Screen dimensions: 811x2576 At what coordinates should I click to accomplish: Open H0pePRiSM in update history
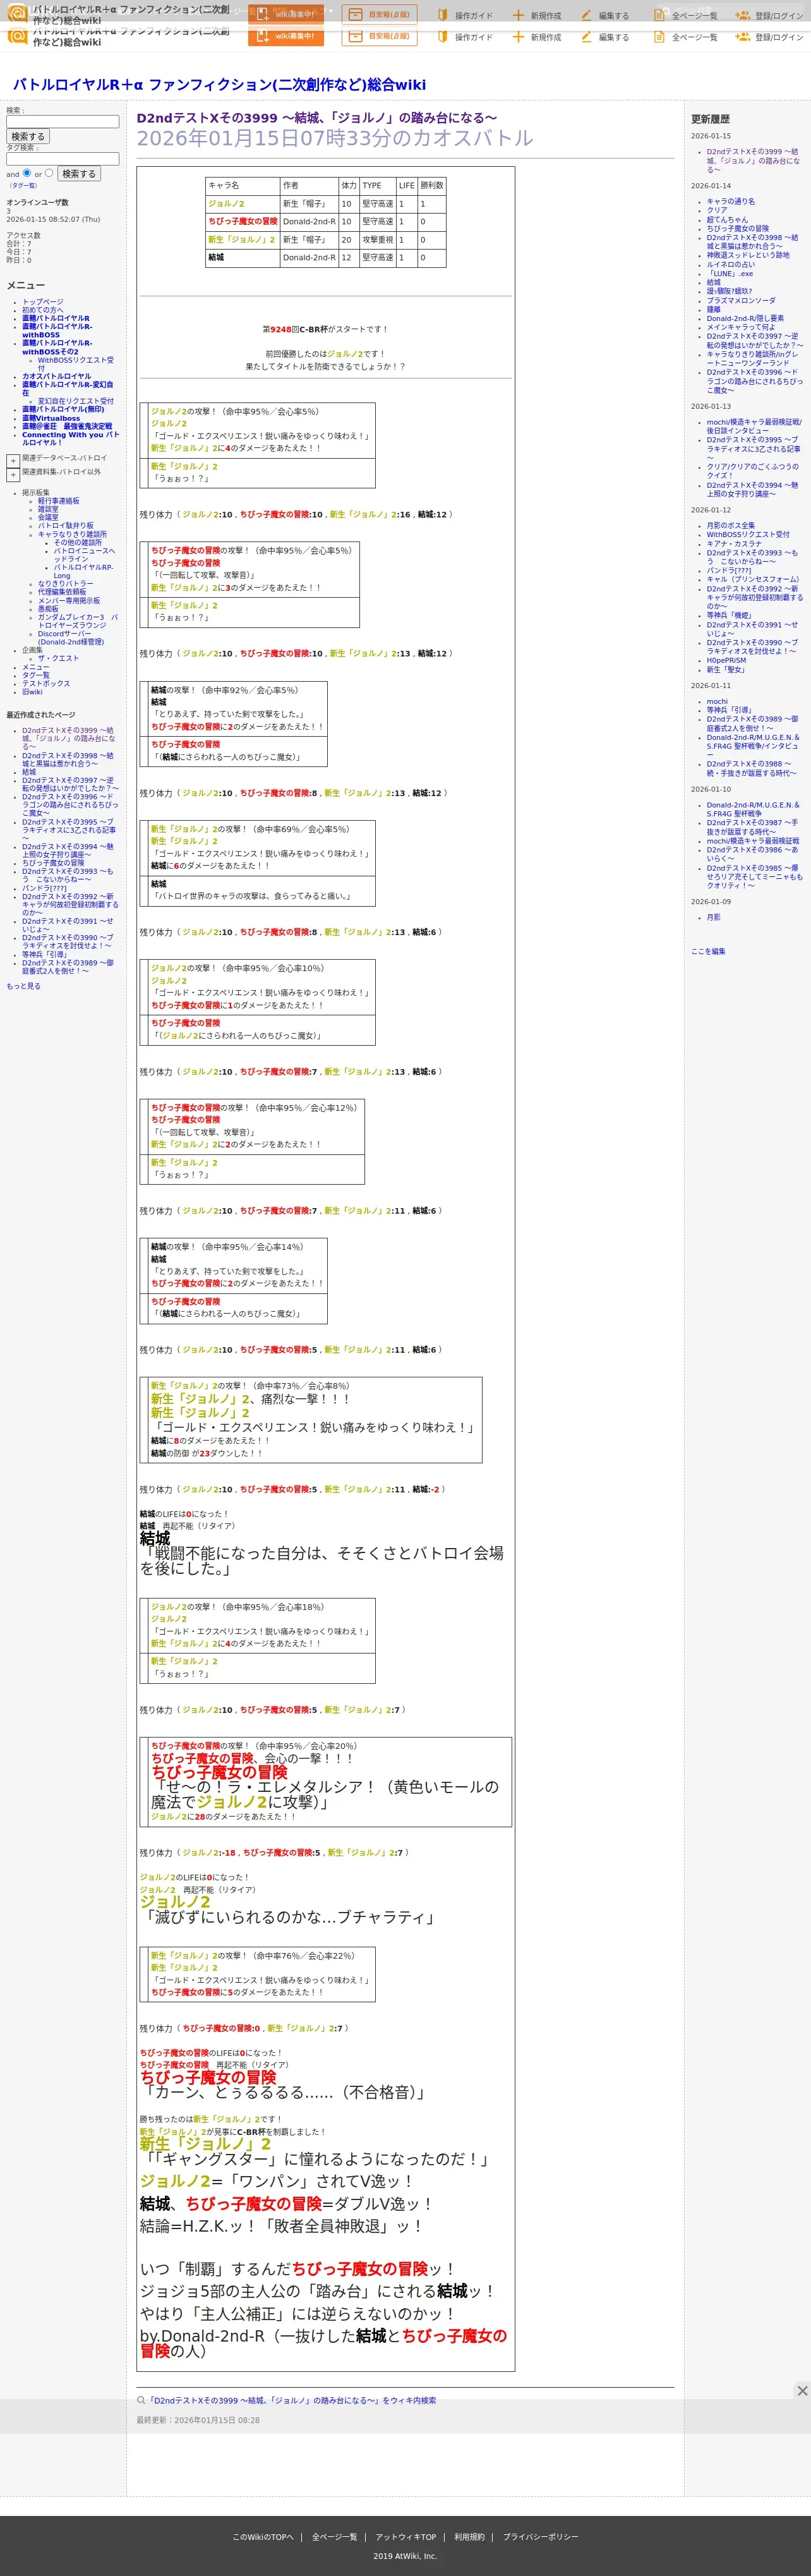click(726, 660)
